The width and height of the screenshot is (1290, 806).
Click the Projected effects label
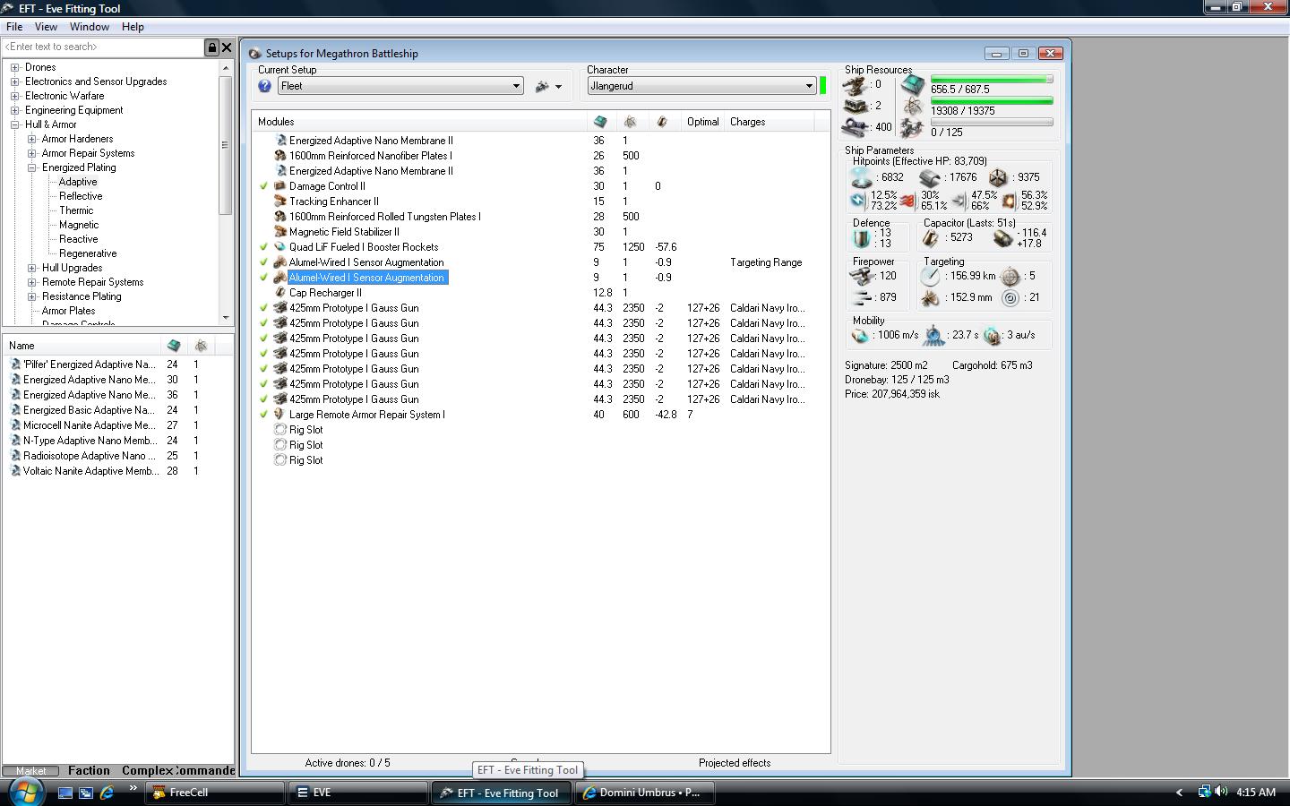coord(735,763)
